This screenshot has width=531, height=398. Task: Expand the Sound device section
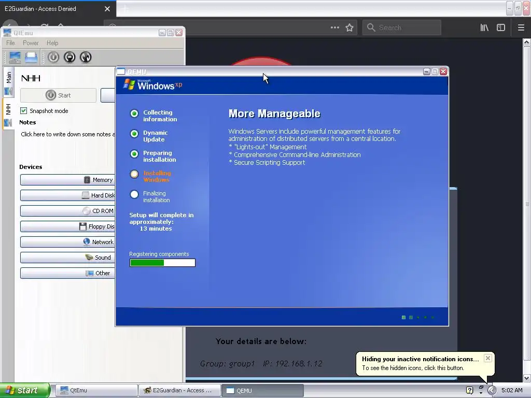(68, 258)
